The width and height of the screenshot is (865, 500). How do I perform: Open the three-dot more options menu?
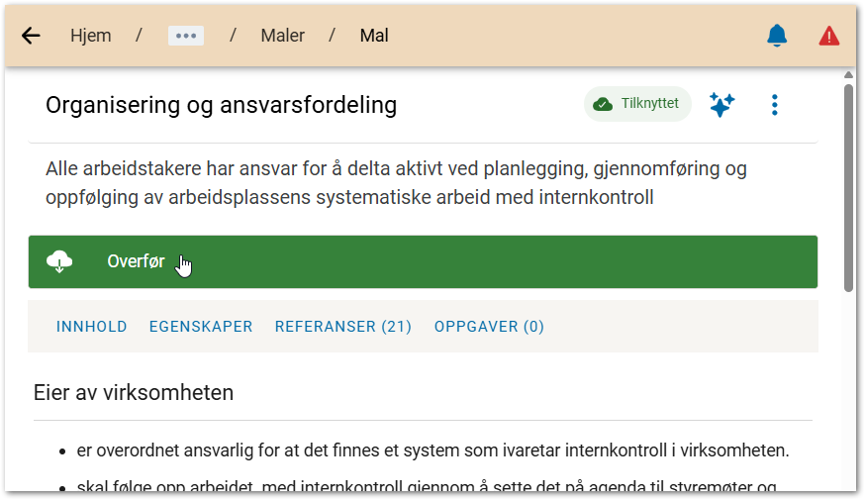click(x=775, y=104)
